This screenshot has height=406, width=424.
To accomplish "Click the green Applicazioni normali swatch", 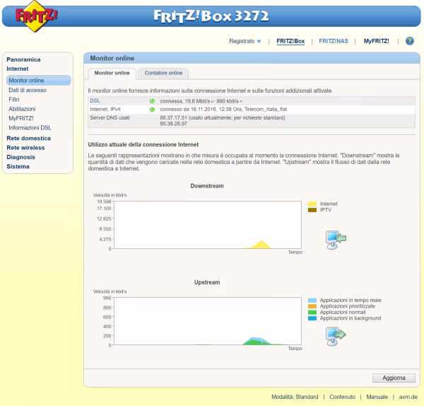I will 312,313.
